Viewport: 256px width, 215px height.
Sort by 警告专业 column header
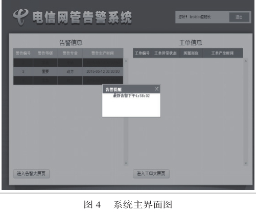(70, 53)
